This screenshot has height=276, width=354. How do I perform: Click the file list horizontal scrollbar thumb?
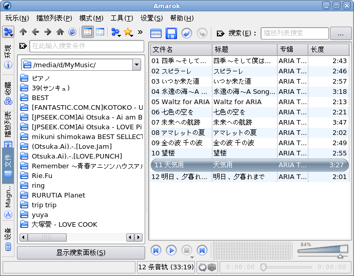coord(47,238)
